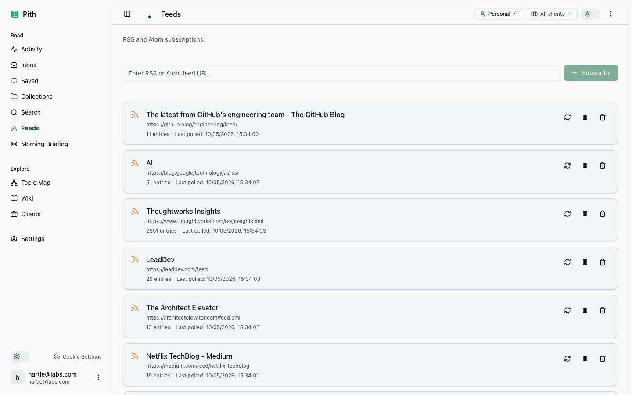Image resolution: width=632 pixels, height=395 pixels.
Task: Click the Thoughtworks Insights title
Action: coord(183,211)
